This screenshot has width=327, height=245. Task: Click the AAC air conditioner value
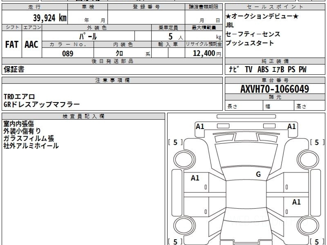(32, 45)
